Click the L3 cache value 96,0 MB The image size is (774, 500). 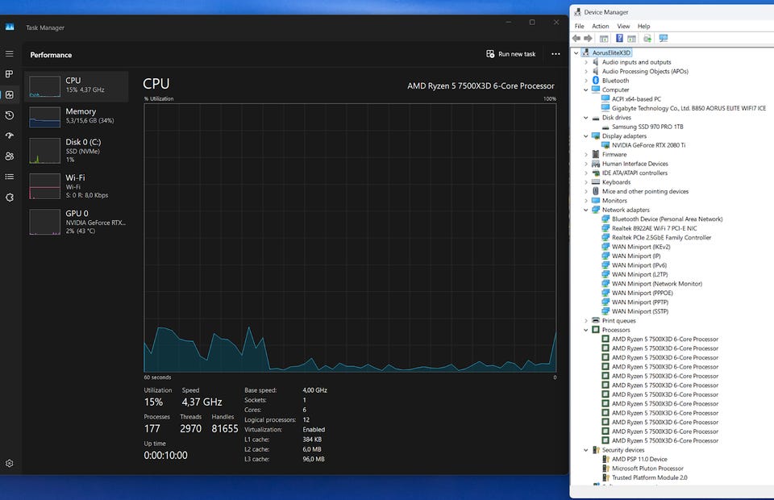(314, 459)
